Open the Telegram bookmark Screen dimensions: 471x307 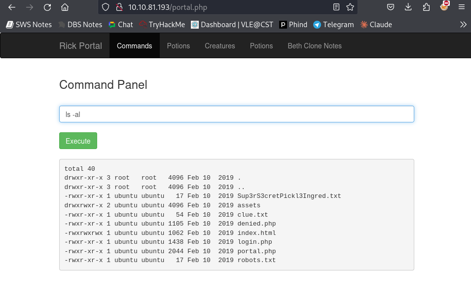pos(333,25)
